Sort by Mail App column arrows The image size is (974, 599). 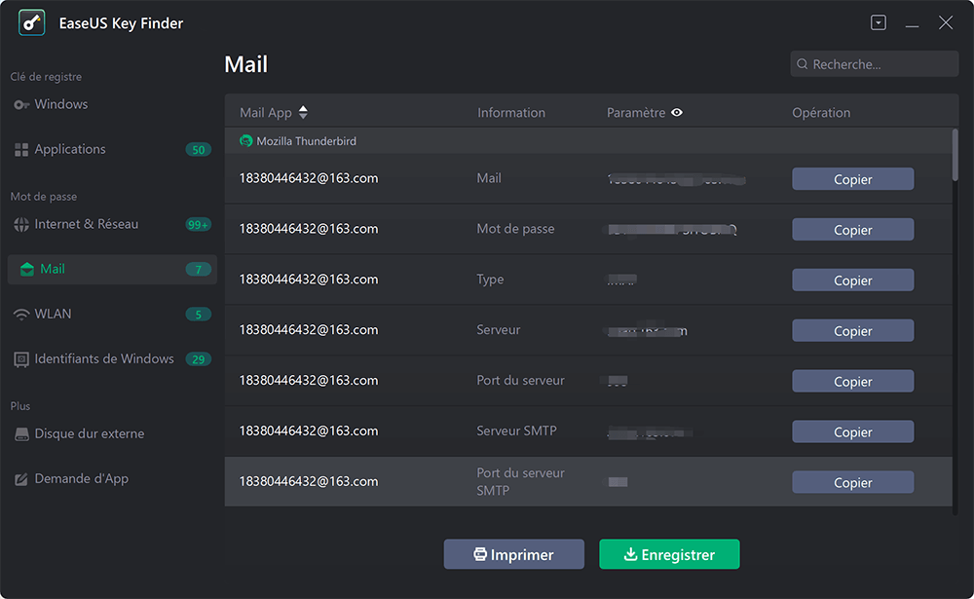point(303,112)
